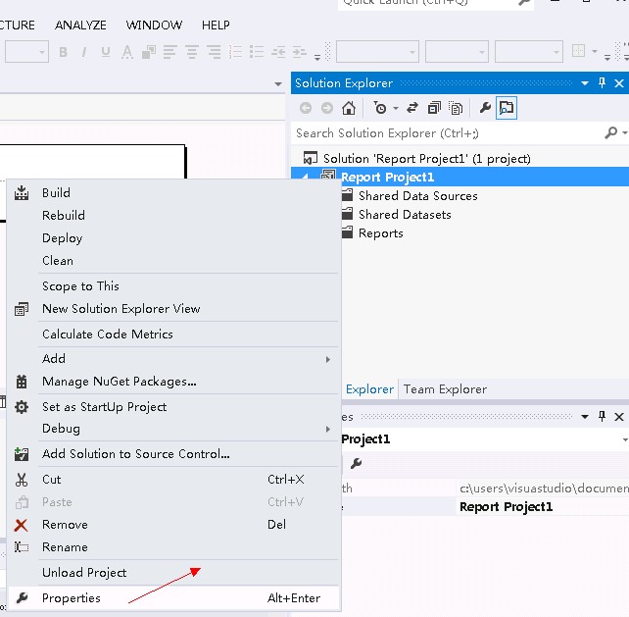Click Collapse All icon in Solution Explorer
The width and height of the screenshot is (629, 617).
(434, 108)
